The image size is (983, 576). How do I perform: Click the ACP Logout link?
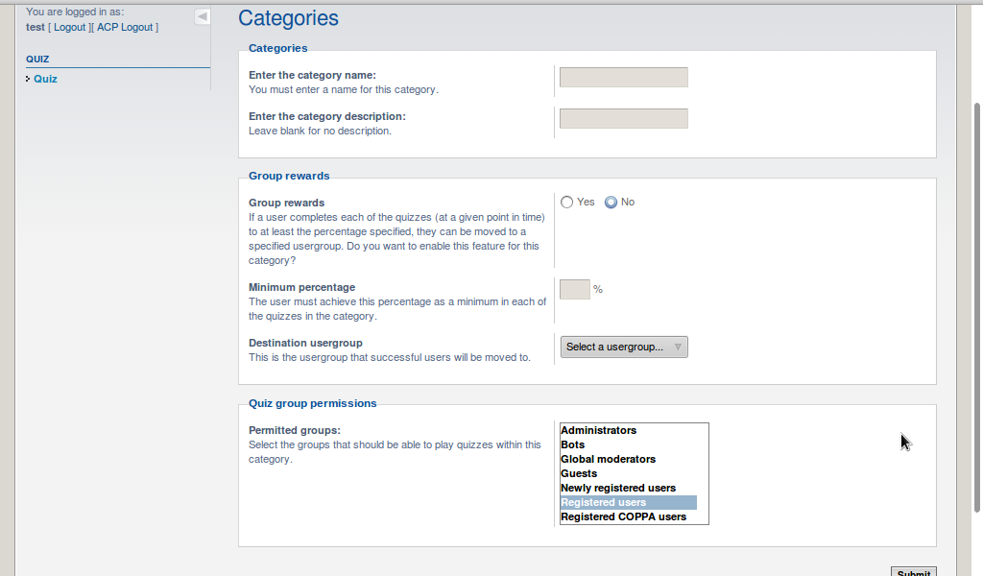[x=125, y=27]
